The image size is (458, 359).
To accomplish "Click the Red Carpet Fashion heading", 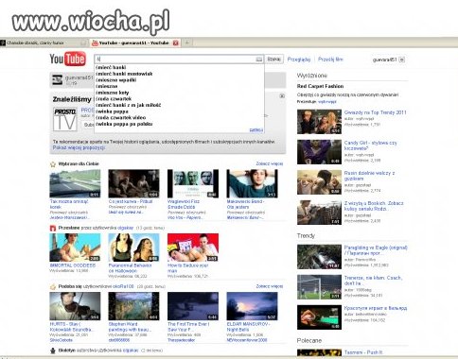I will 320,86.
